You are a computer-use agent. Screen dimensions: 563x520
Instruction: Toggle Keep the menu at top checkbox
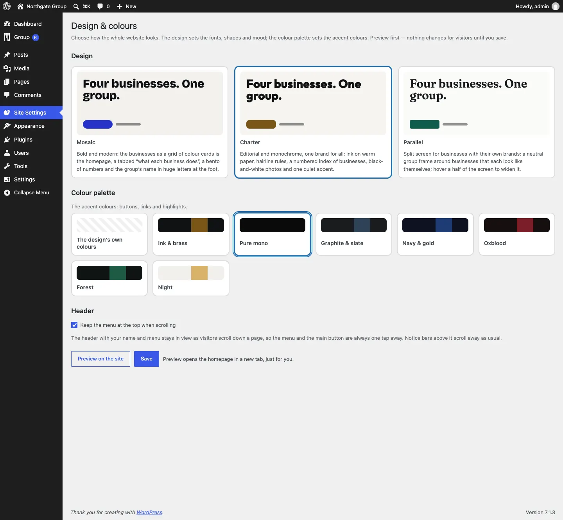point(74,325)
